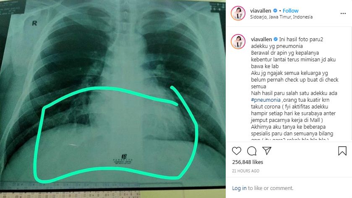The width and height of the screenshot is (352, 198).
Task: Click the caption text paragraph
Action: pos(295,90)
